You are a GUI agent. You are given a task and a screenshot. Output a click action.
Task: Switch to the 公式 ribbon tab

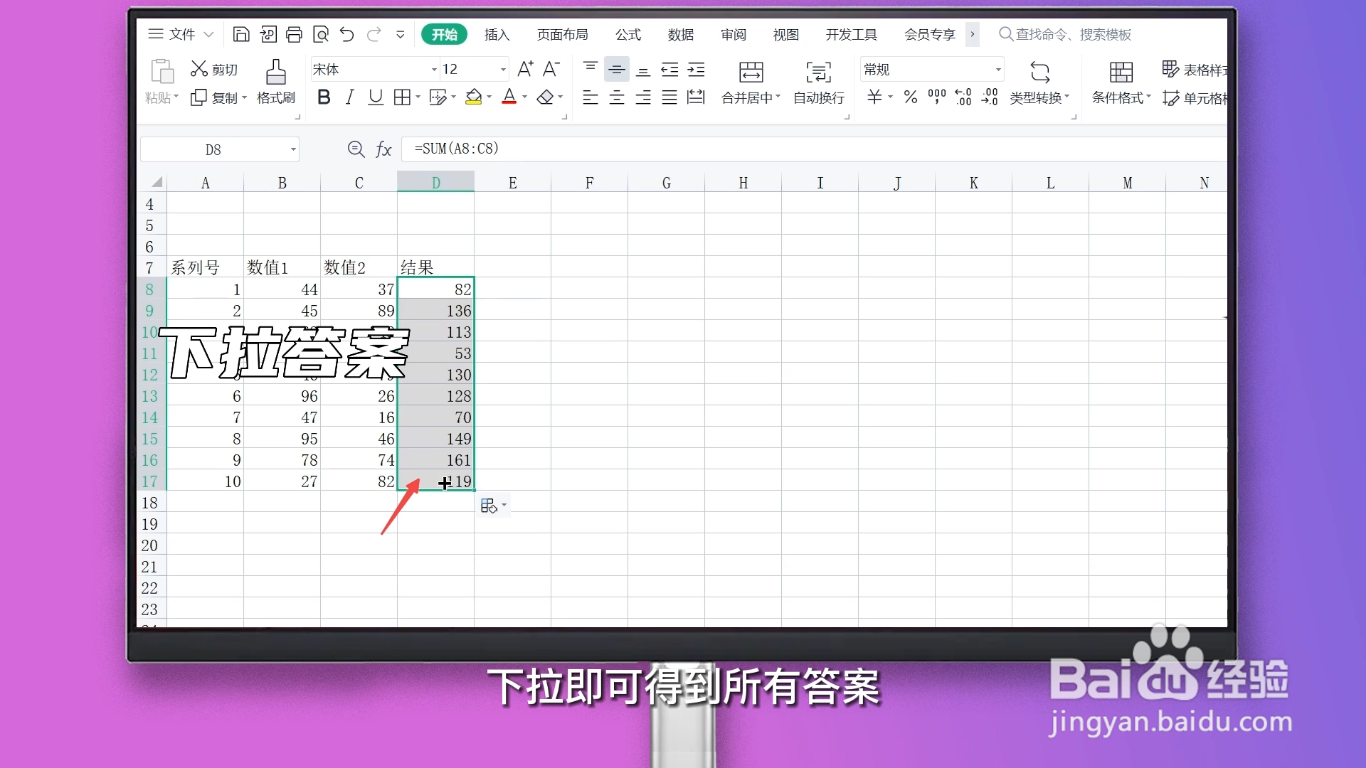(x=628, y=34)
